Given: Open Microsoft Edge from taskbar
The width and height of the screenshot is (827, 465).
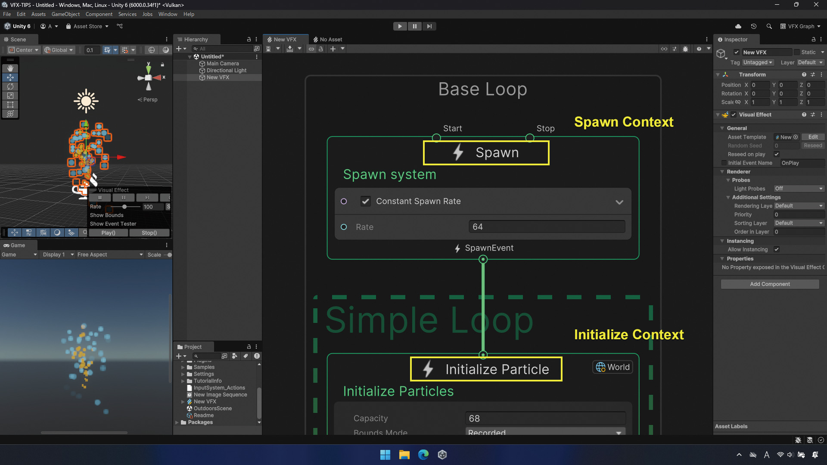Looking at the screenshot, I should [x=423, y=455].
